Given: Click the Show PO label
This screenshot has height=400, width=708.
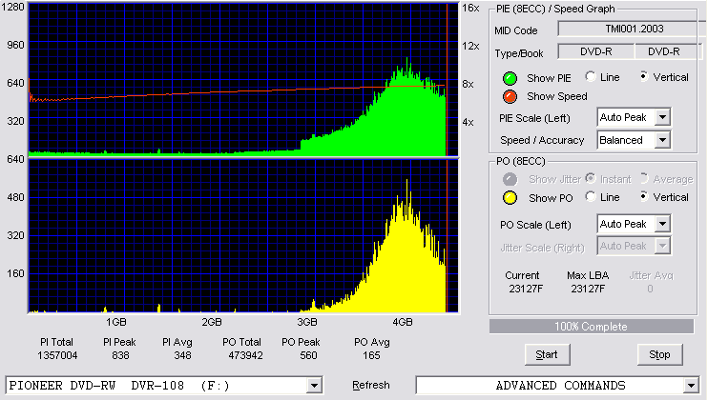Looking at the screenshot, I should click(551, 198).
